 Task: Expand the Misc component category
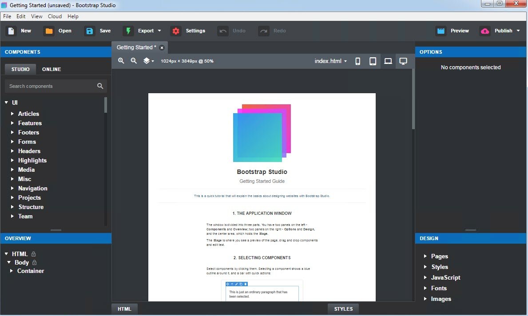[12, 179]
